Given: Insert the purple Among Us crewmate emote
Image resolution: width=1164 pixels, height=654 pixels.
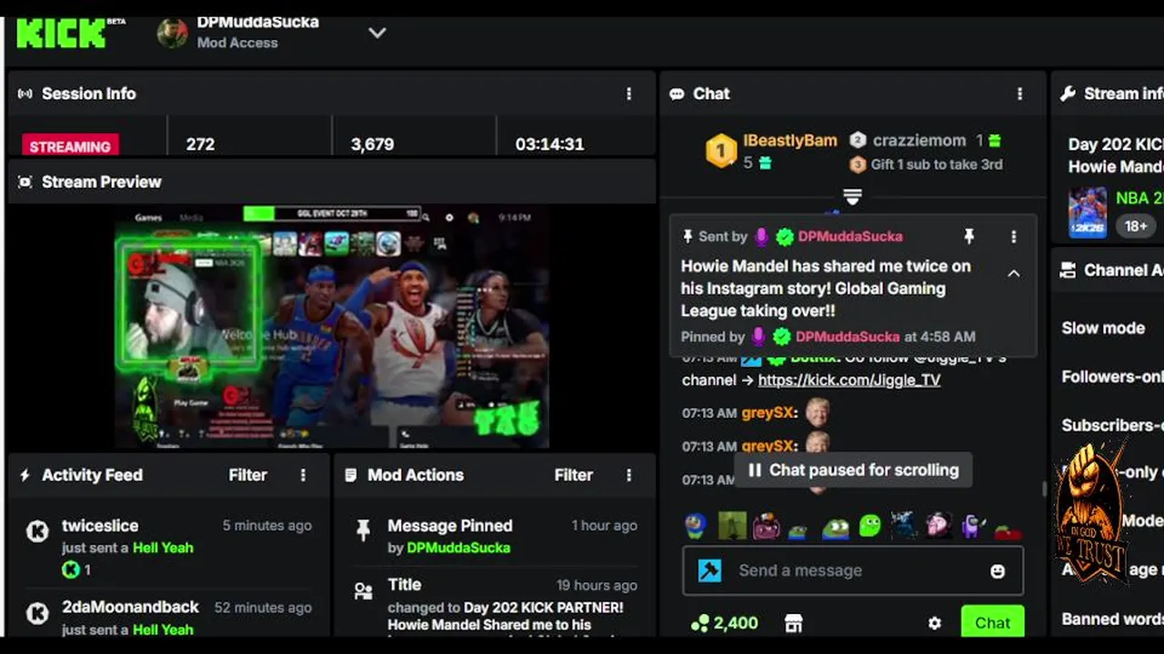Looking at the screenshot, I should point(972,525).
